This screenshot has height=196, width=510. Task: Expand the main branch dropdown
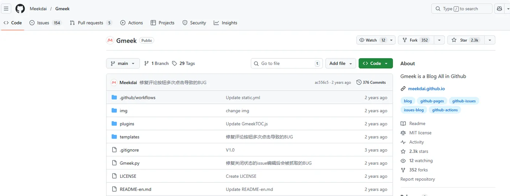(123, 63)
